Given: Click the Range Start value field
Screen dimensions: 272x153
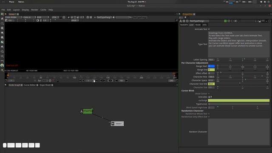Looking at the screenshot, I should point(211,66).
